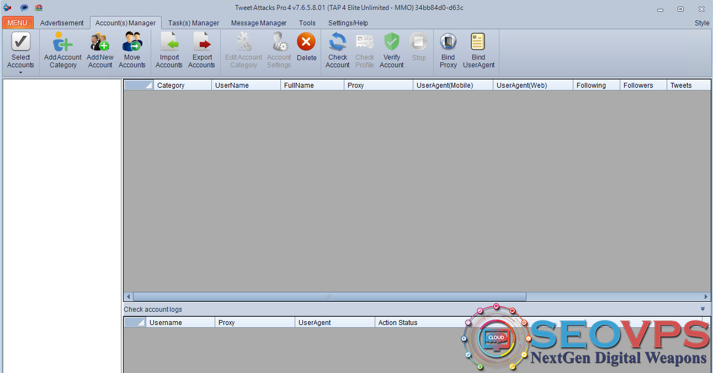Sort accounts by Proxy column header
This screenshot has width=713, height=373.
coord(379,85)
